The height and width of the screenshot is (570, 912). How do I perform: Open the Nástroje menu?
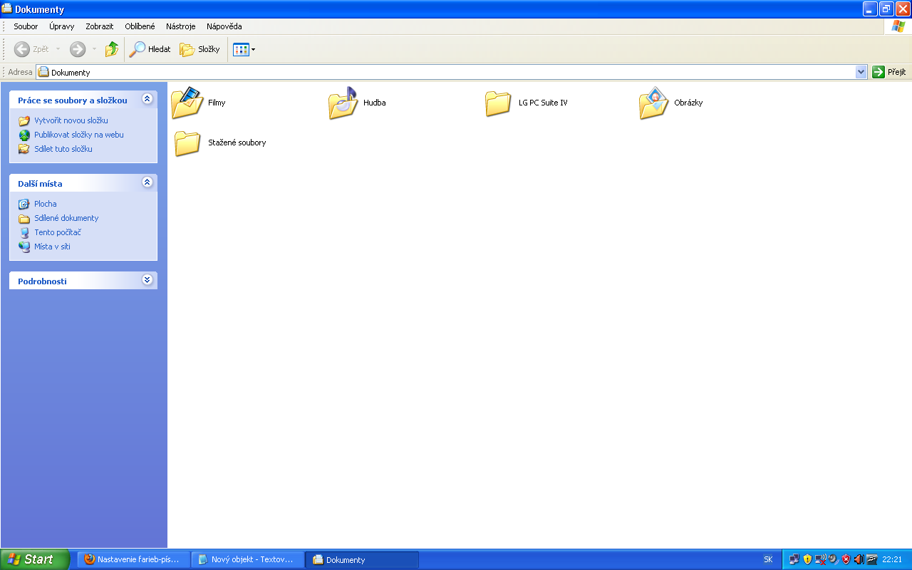tap(180, 26)
